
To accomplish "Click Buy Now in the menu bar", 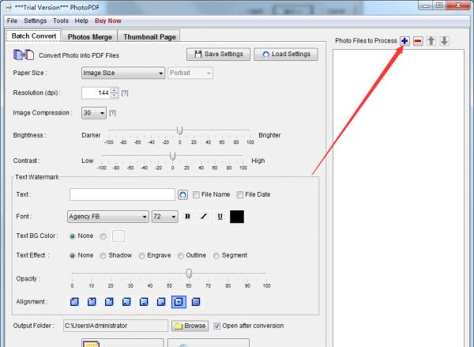I will click(x=108, y=21).
